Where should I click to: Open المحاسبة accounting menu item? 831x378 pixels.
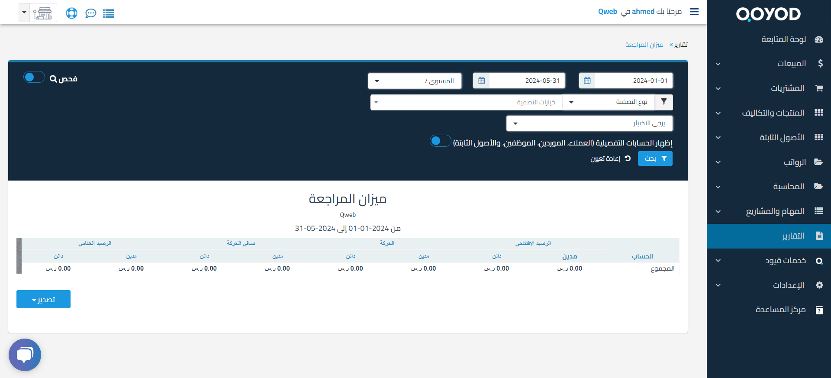pos(769,187)
